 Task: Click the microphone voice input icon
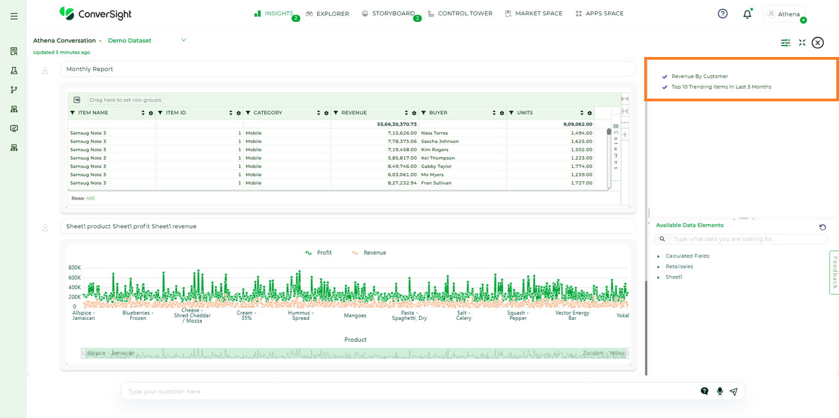click(x=719, y=391)
